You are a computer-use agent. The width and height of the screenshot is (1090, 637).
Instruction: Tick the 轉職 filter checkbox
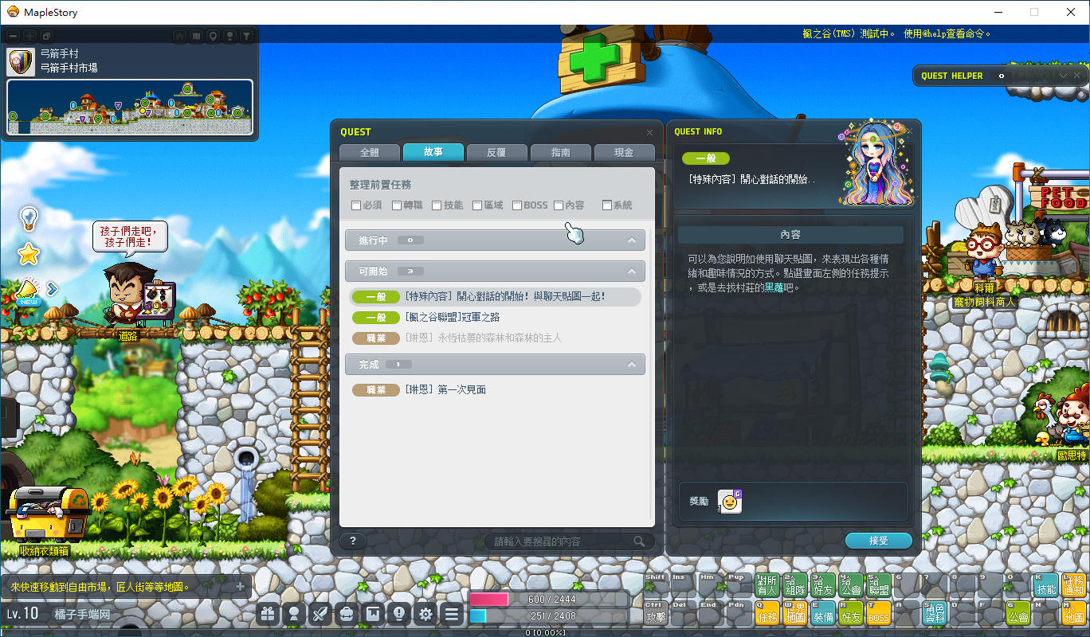[397, 205]
